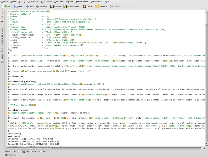208x157 pixels.
Task: Open a file with Abrir
Action: (18, 7)
